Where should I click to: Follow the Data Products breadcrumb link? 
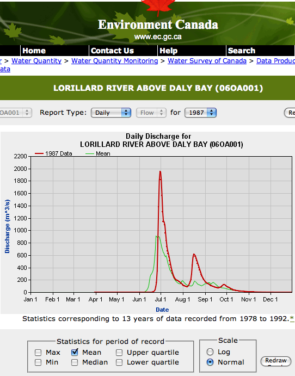coord(275,60)
